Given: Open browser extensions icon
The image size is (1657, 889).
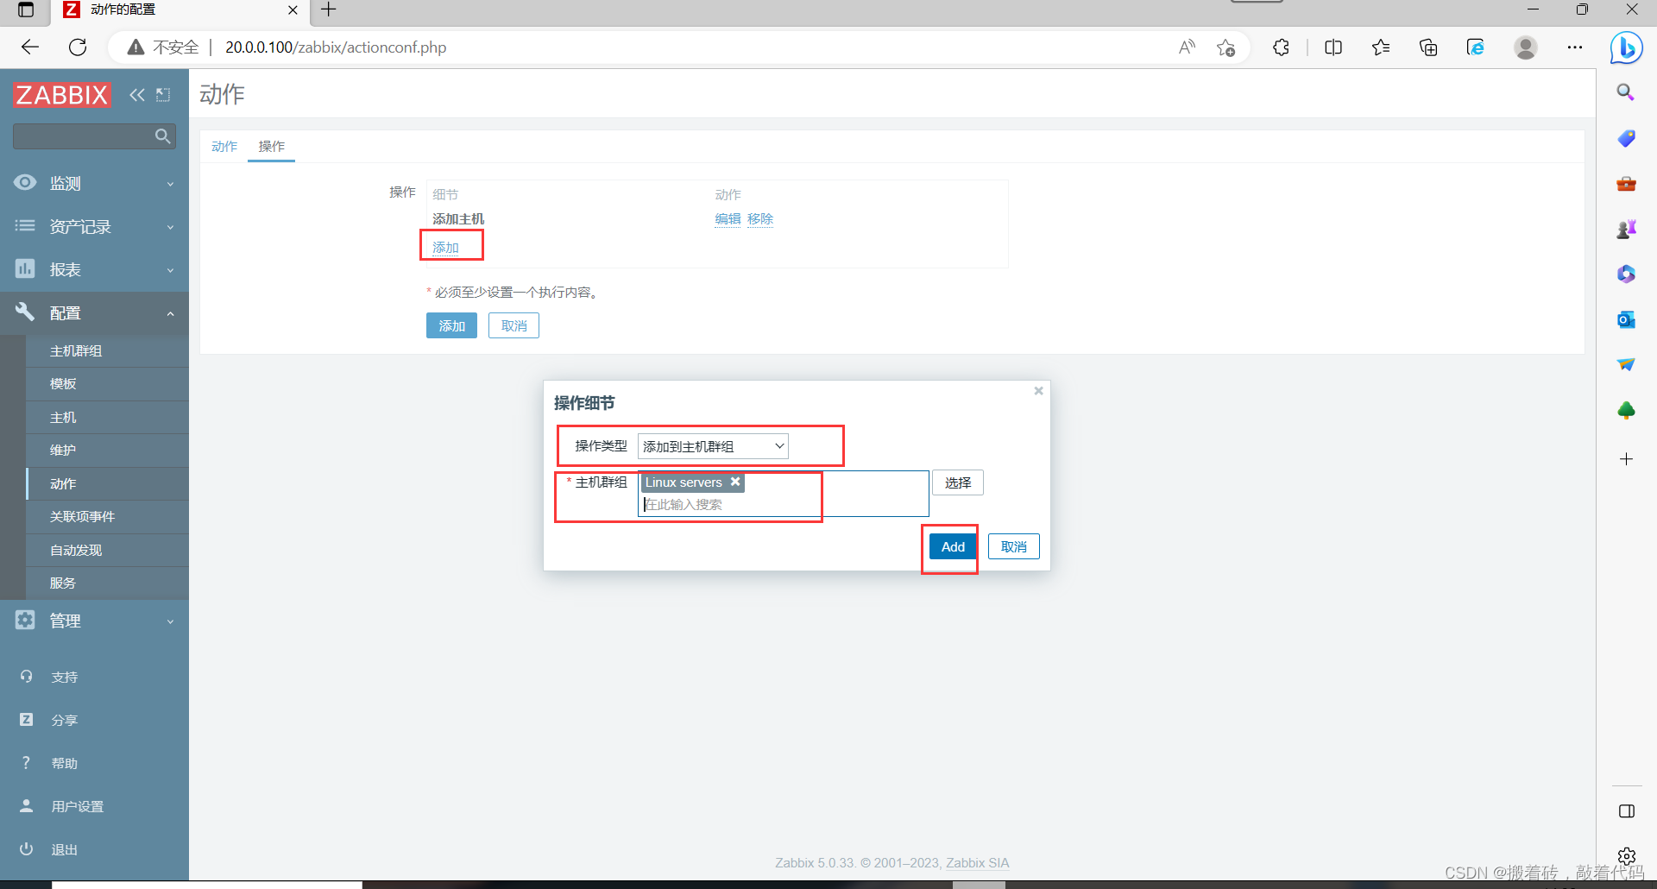Looking at the screenshot, I should click(1282, 47).
